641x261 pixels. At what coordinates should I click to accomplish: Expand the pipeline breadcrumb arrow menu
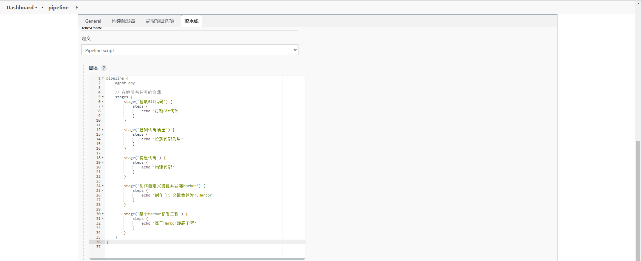click(77, 7)
